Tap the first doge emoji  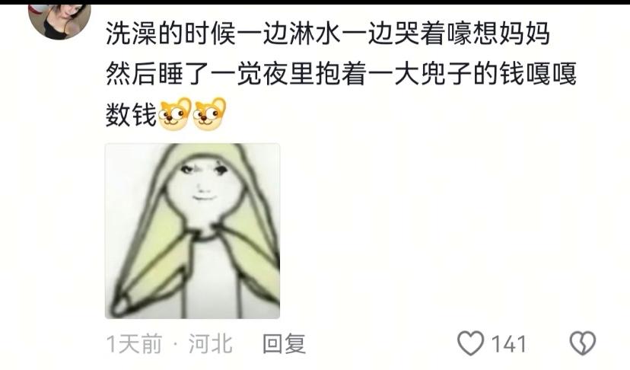click(175, 115)
